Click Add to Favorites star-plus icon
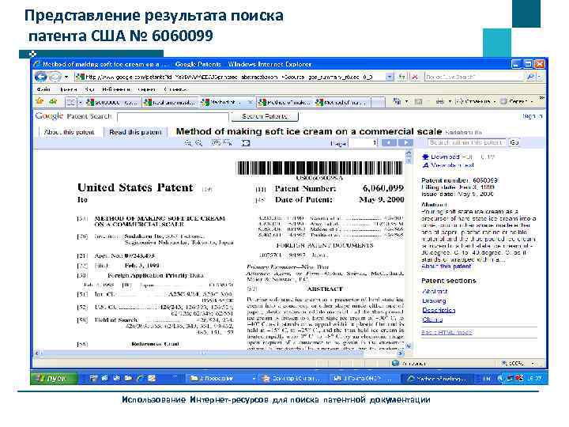 pos(53,102)
